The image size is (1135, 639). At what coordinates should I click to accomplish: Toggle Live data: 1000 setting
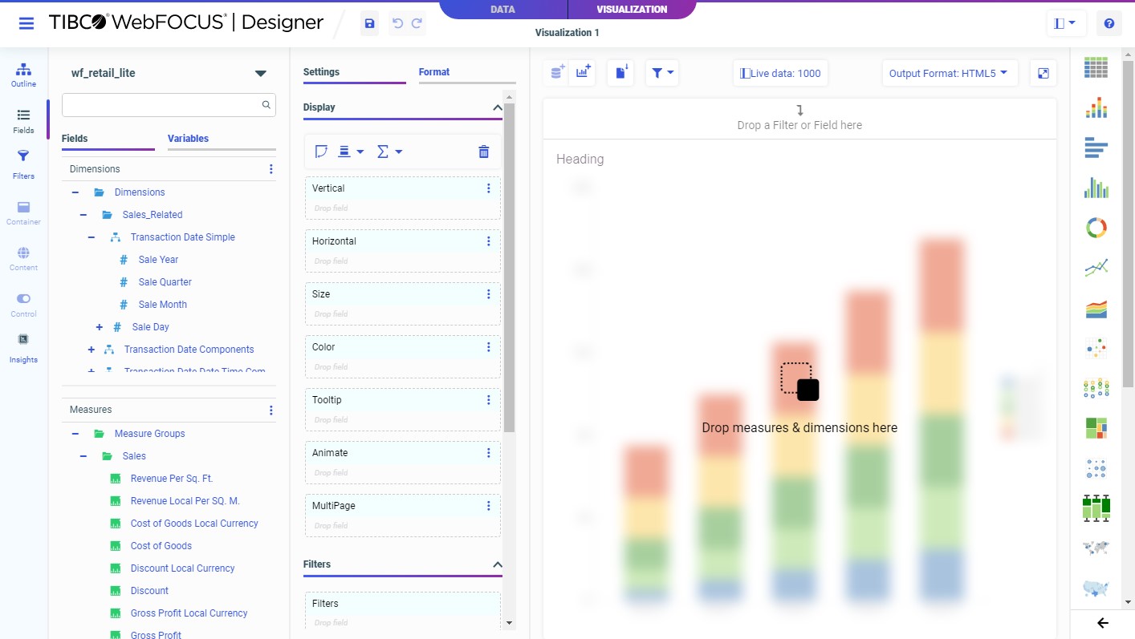point(779,72)
